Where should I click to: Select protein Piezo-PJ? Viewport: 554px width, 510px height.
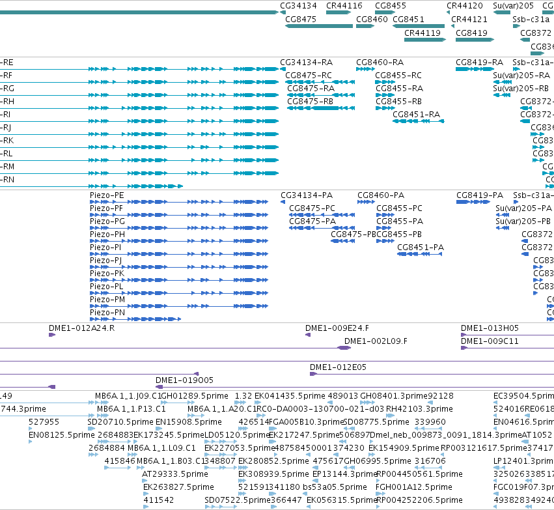click(105, 261)
